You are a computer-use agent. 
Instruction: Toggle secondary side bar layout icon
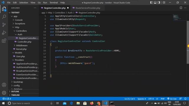(x=159, y=2)
